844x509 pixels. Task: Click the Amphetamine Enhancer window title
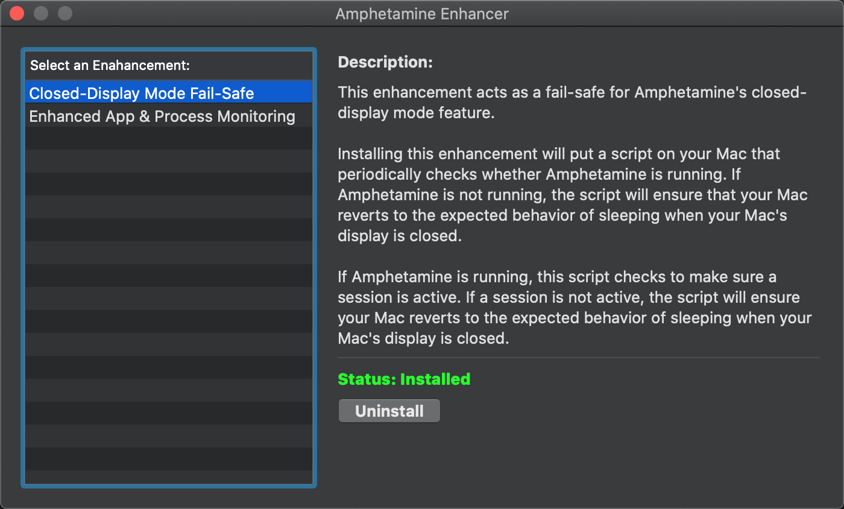click(x=422, y=13)
